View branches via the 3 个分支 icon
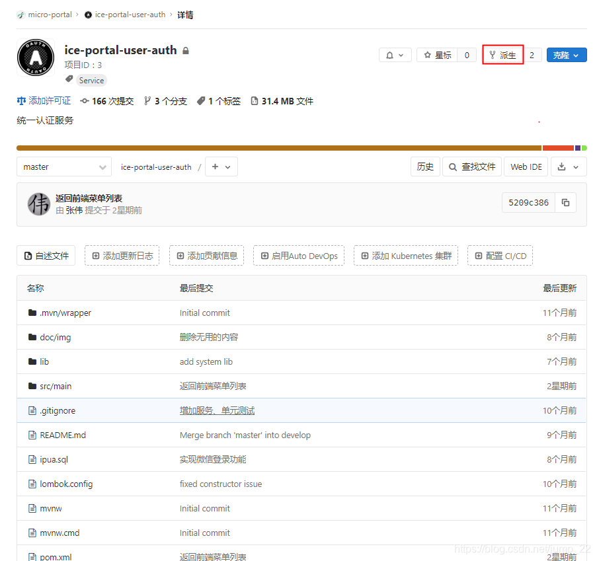 [165, 102]
